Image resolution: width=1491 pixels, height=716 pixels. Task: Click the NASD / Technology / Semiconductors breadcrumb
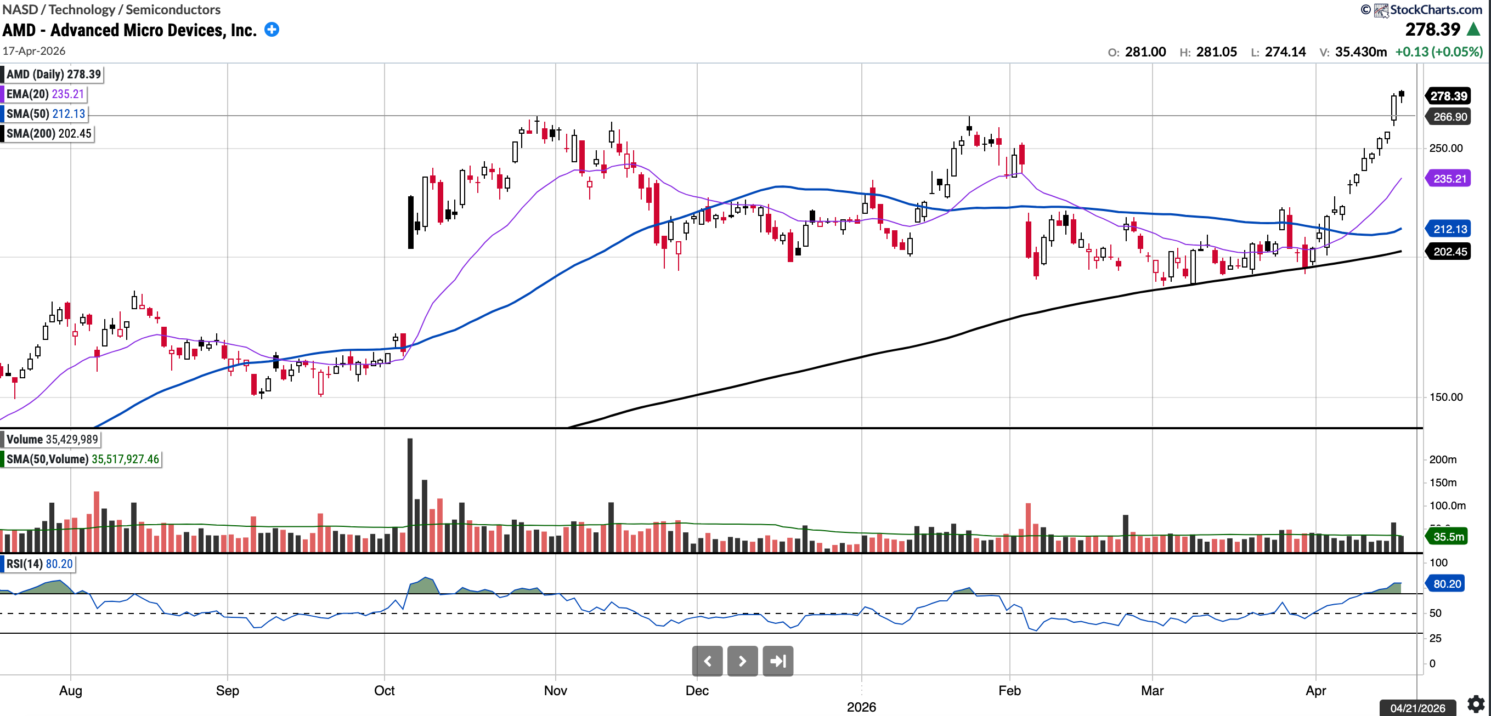click(111, 9)
